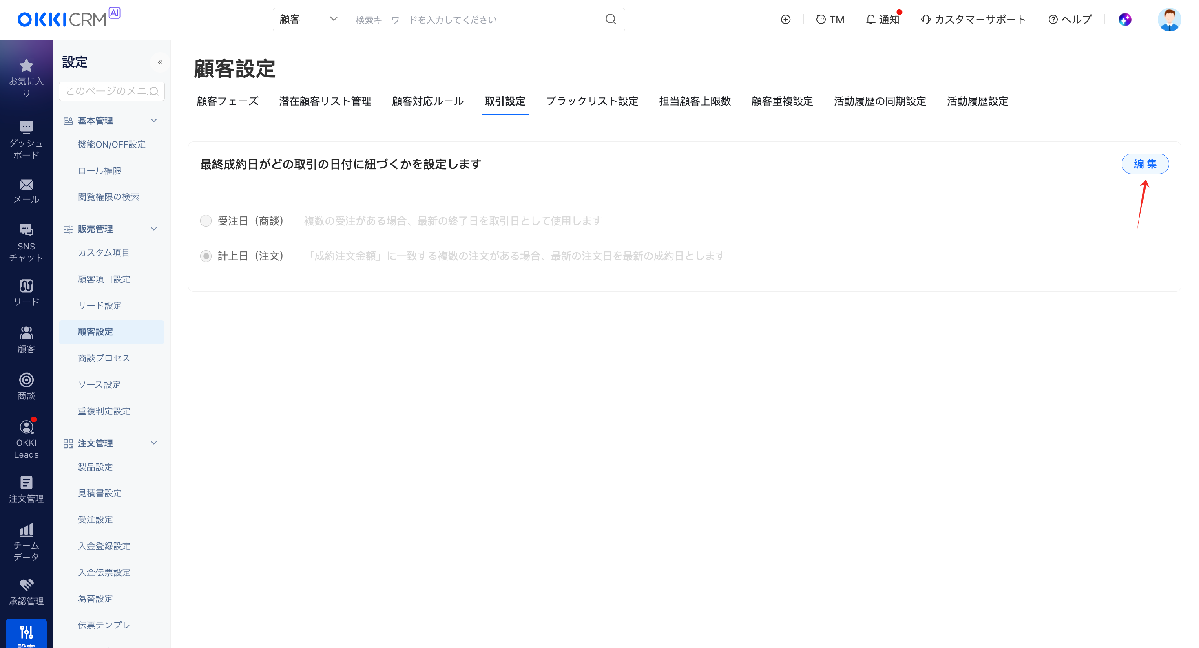Viewport: 1199px width, 648px height.
Task: Switch to 潜在顧客リスト管理 tab
Action: tap(325, 101)
